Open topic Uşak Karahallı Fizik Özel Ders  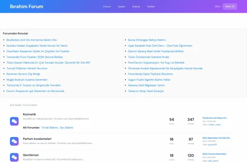pyautogui.click(x=160, y=46)
